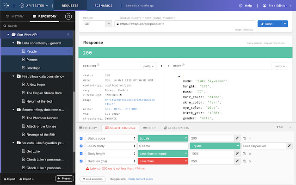Image resolution: width=296 pixels, height=185 pixels.
Task: Click the request URL input field
Action: click(185, 24)
